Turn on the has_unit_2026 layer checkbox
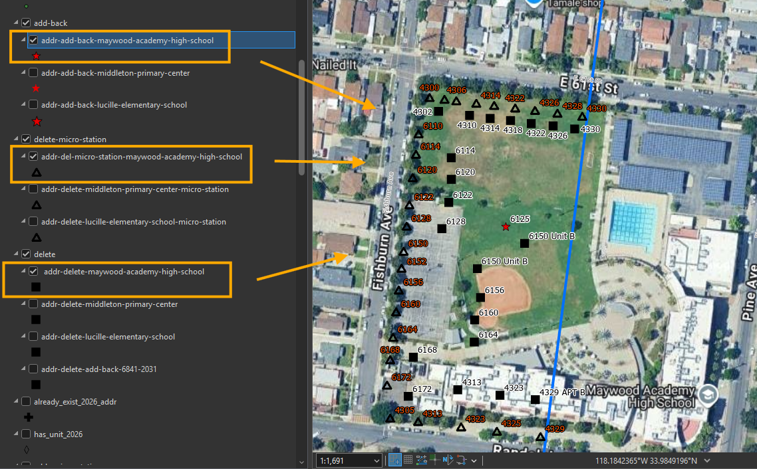 (x=26, y=434)
